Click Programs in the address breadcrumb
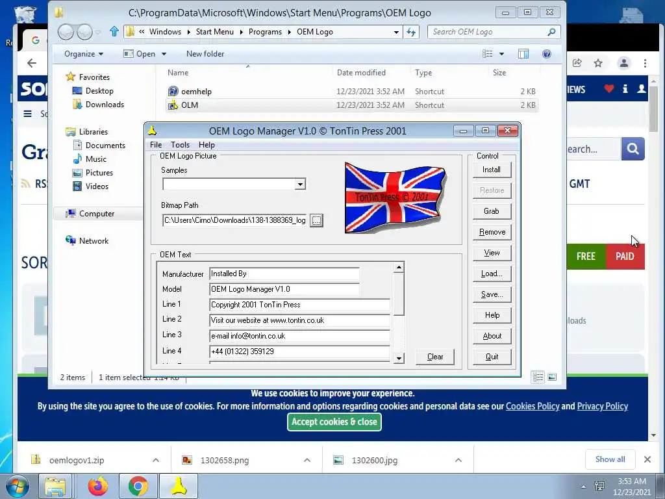 265,32
